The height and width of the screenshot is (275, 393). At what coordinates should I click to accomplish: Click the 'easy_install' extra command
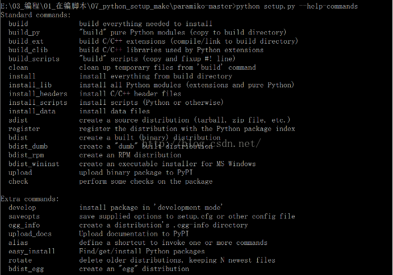pos(32,252)
